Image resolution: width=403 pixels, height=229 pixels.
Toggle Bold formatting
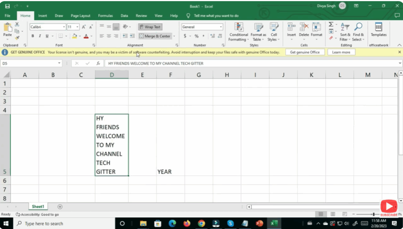click(33, 36)
